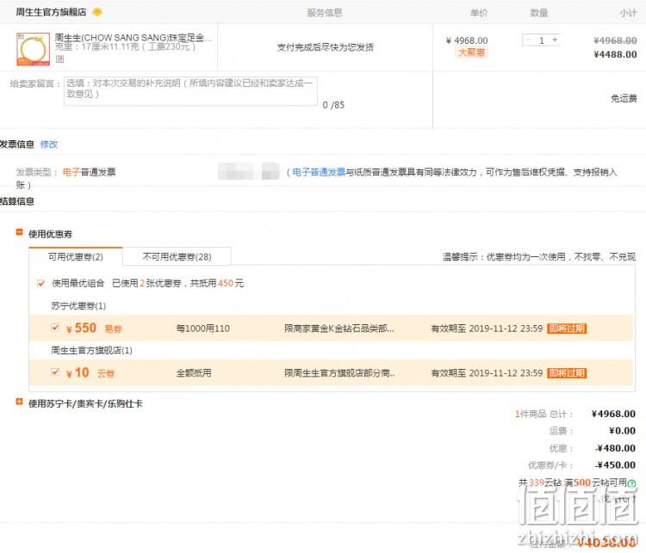The image size is (646, 553).
Task: Uncheck the ¥550 易券 coupon
Action: tap(54, 328)
